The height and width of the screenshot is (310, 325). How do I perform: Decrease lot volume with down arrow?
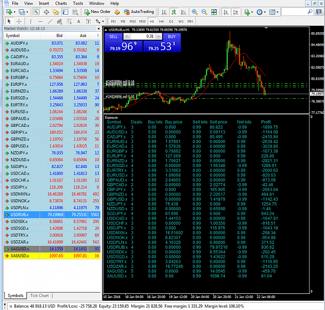pyautogui.click(x=127, y=37)
